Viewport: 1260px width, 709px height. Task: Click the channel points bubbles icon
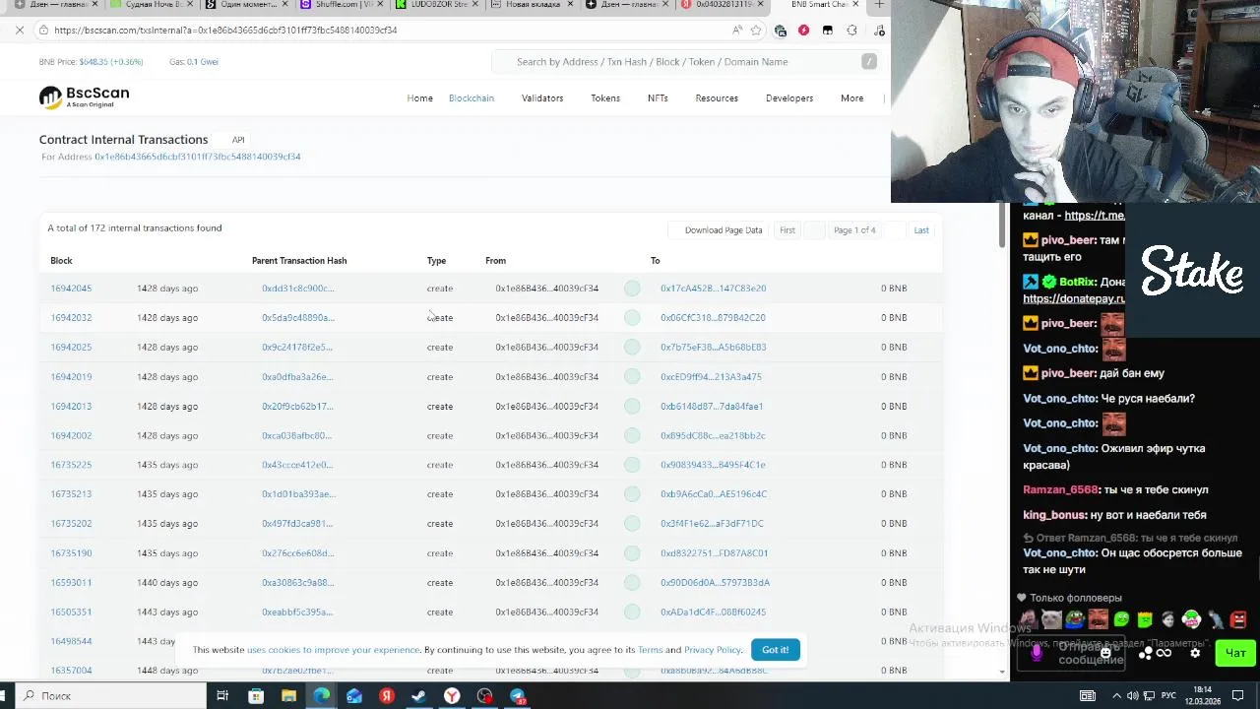pos(1146,653)
